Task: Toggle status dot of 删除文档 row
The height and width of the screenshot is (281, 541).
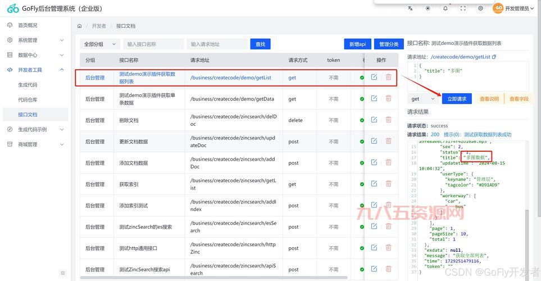Action: tap(362, 120)
